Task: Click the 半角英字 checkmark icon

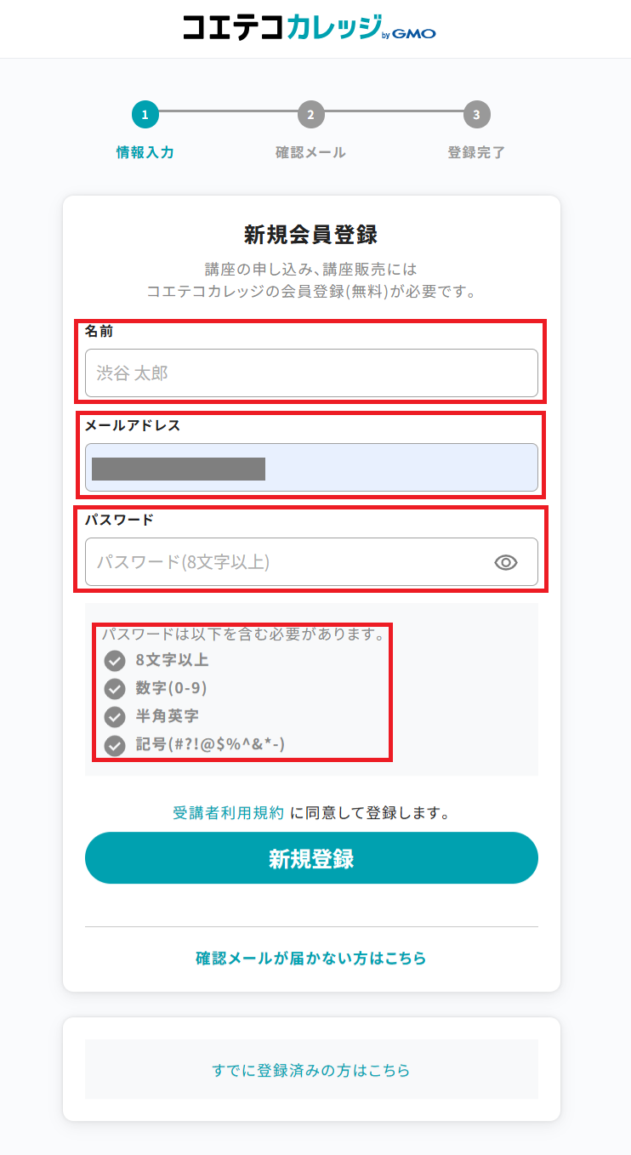Action: coord(115,717)
